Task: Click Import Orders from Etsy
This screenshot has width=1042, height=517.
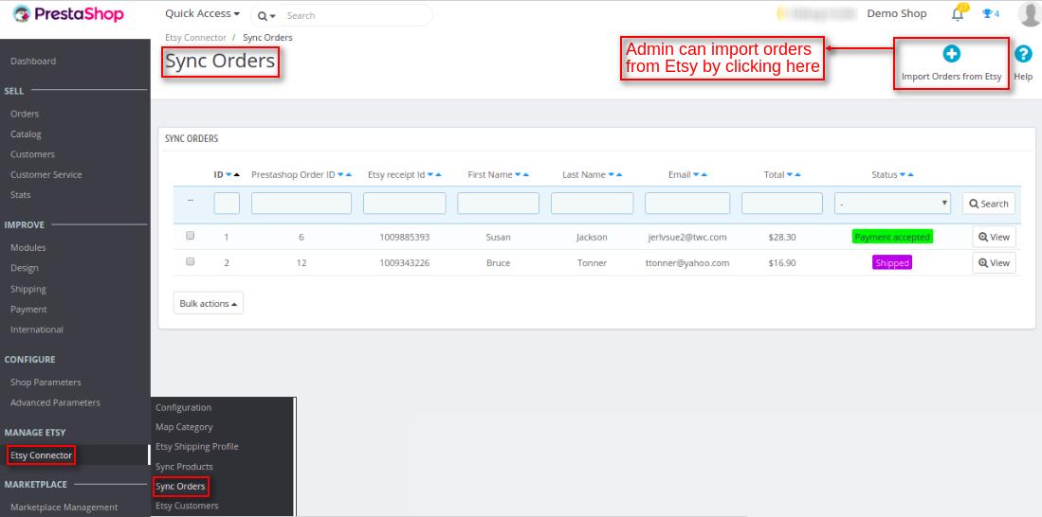Action: pyautogui.click(x=952, y=64)
